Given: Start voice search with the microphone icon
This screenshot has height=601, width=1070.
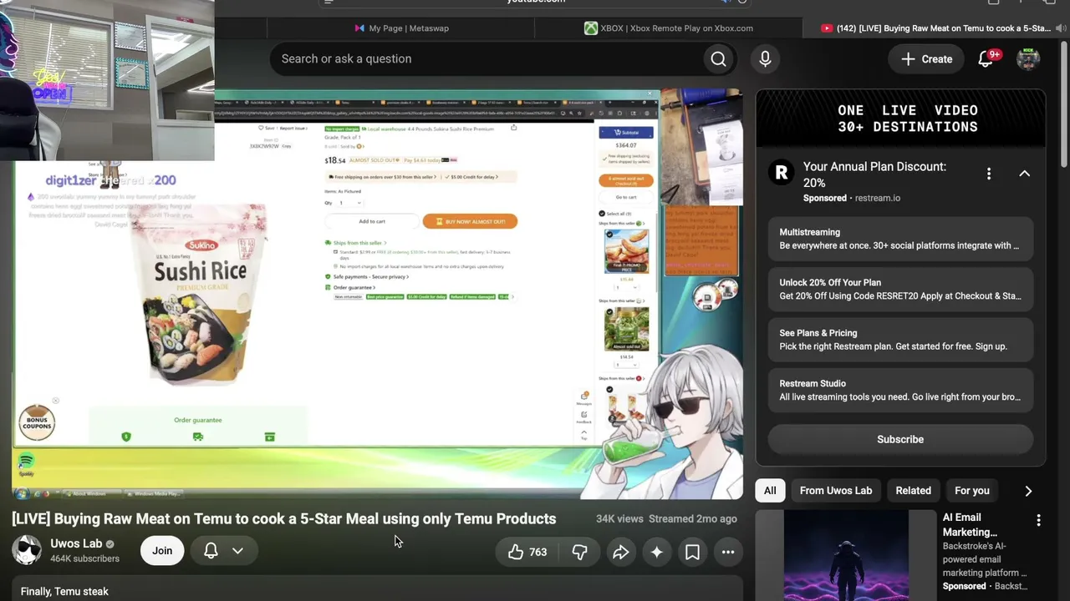Looking at the screenshot, I should click(765, 59).
